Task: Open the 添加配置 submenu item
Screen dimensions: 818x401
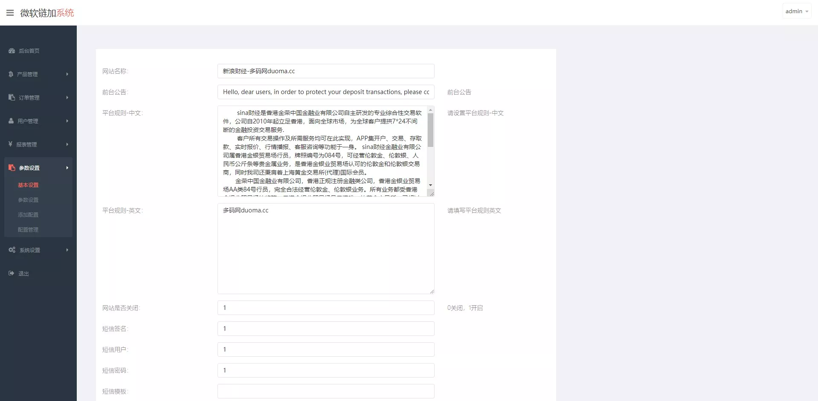Action: coord(28,215)
